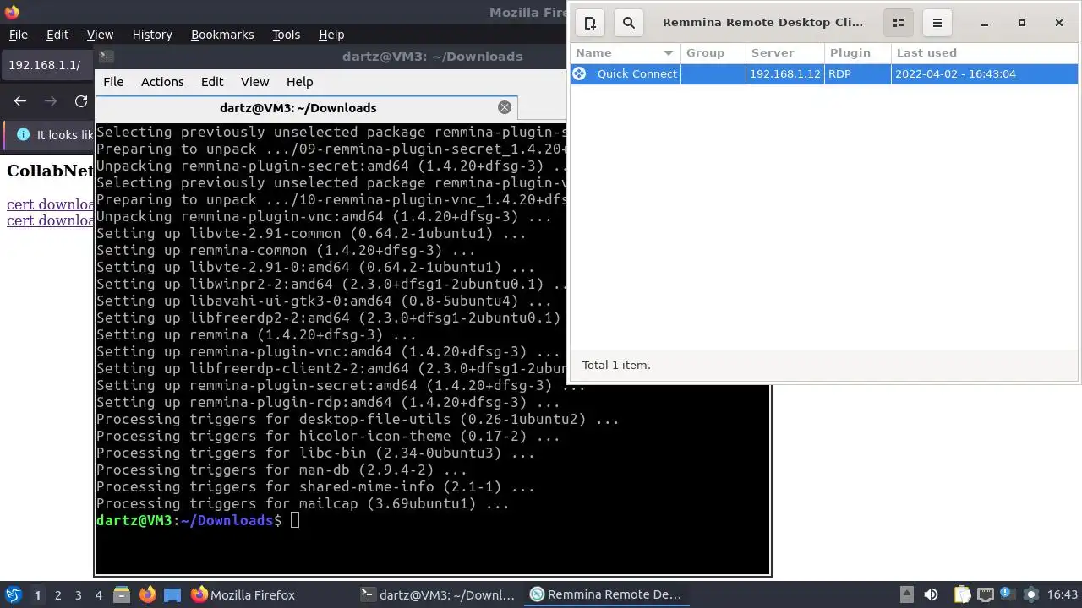Screen dimensions: 1082x608
Task: Click last used date 2022-04-02 - 16:43:04
Action: point(956,73)
